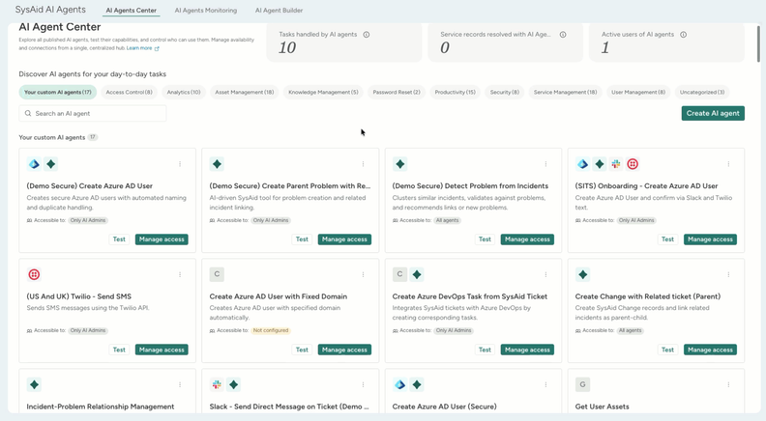Screen dimensions: 766x421
Task: Click info icon next to Service records resolved
Action: (x=563, y=35)
